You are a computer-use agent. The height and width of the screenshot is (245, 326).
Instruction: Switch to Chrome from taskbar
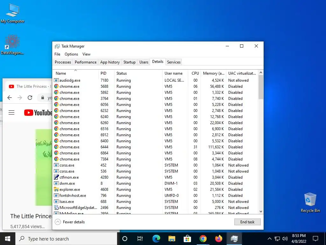203,239
